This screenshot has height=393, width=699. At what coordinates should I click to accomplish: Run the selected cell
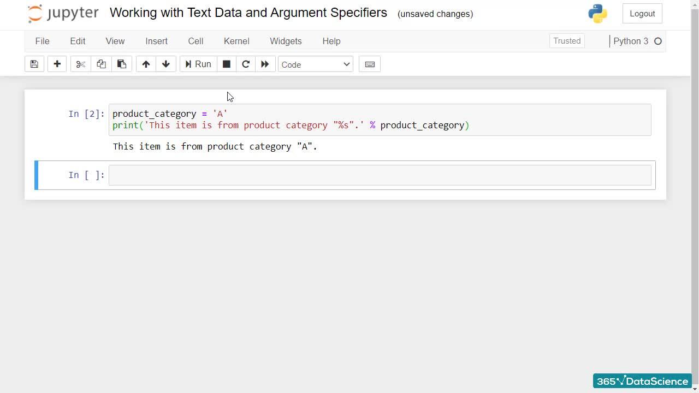pos(198,64)
